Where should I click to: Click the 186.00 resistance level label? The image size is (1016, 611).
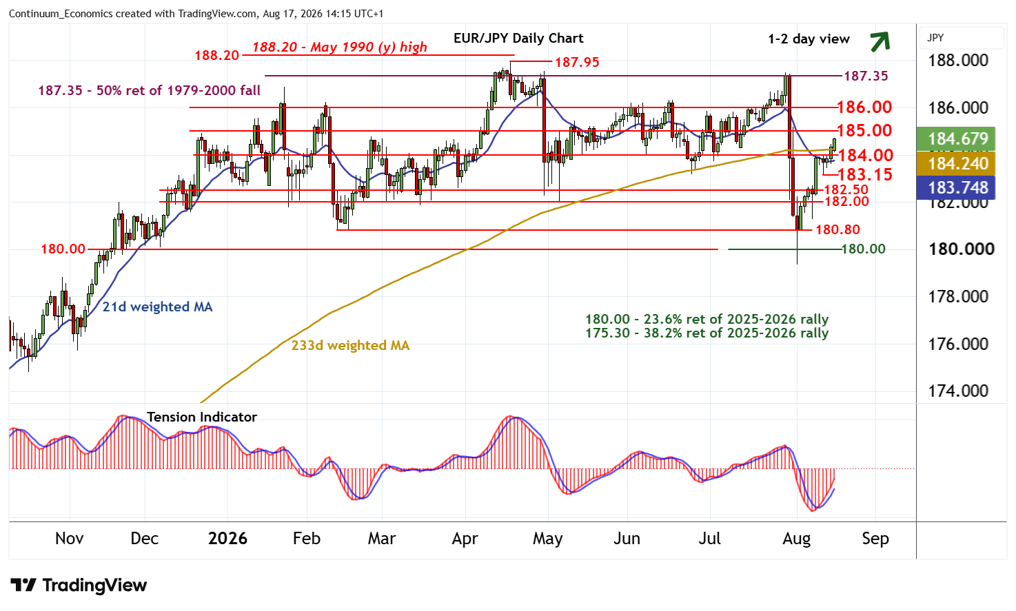pos(864,107)
